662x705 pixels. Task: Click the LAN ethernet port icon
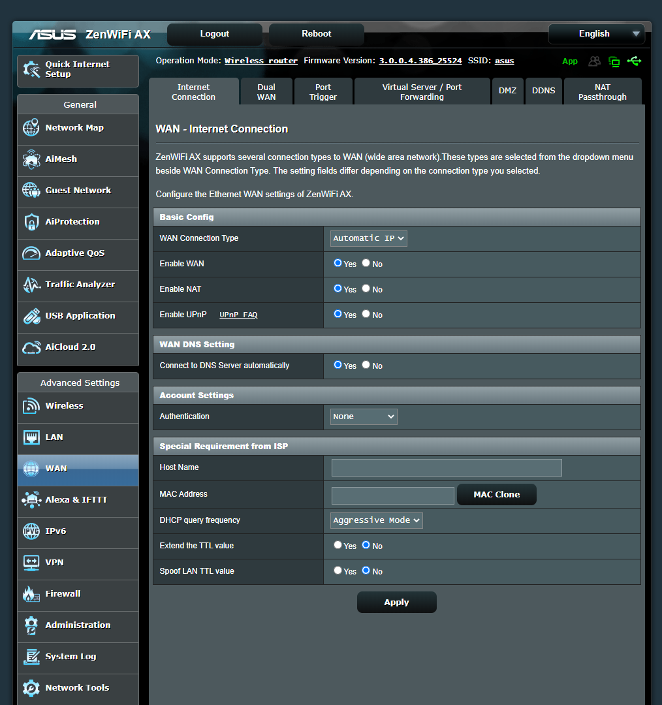tap(31, 437)
